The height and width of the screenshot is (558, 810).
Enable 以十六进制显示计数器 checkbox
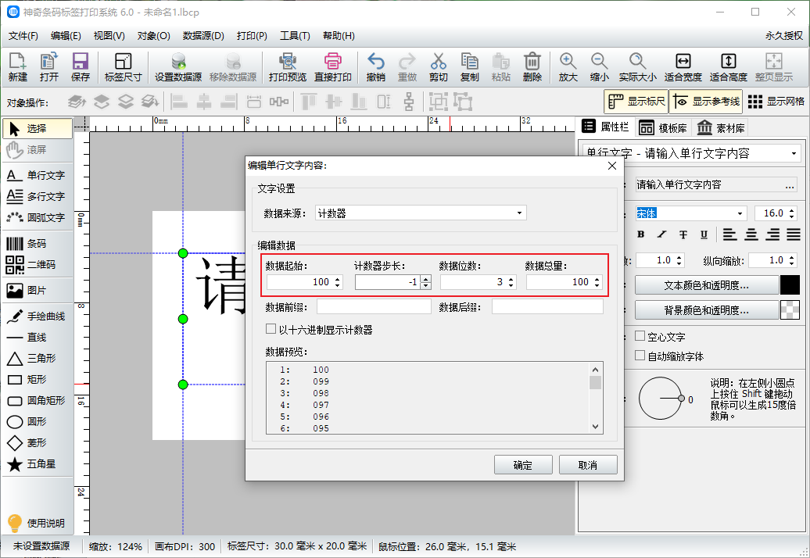(271, 329)
